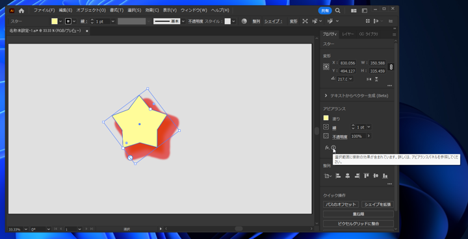The height and width of the screenshot is (239, 468).
Task: Open more Transform options ellipsis
Action: tap(389, 86)
